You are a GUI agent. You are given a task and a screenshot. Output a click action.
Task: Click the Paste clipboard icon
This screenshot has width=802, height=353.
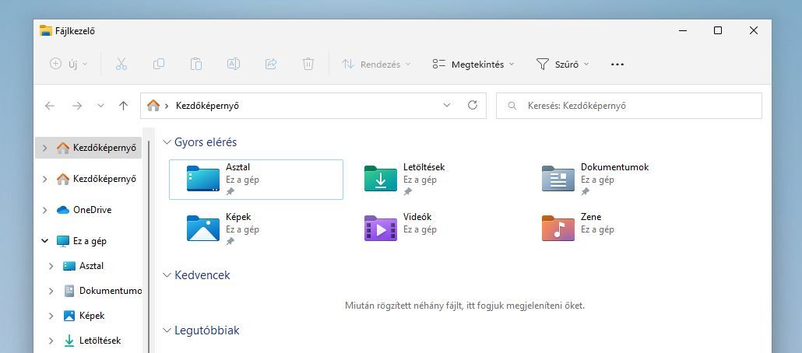196,64
